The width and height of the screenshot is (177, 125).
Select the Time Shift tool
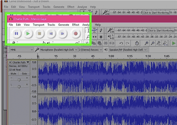tap(95, 37)
